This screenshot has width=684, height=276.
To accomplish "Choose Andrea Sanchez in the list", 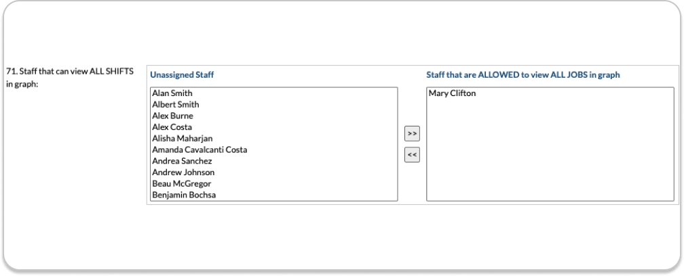I will [183, 161].
